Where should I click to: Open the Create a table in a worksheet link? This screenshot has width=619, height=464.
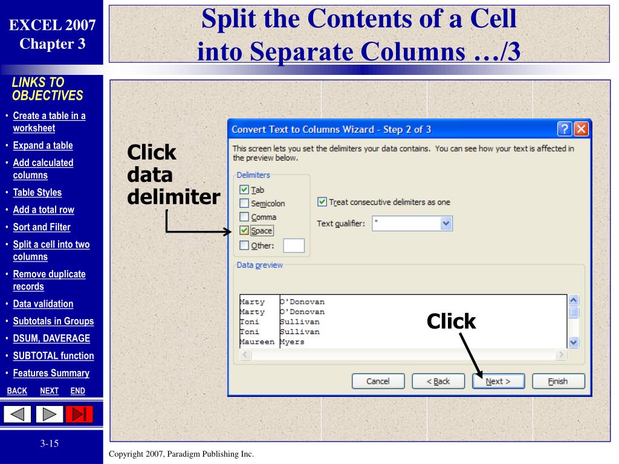[x=49, y=121]
